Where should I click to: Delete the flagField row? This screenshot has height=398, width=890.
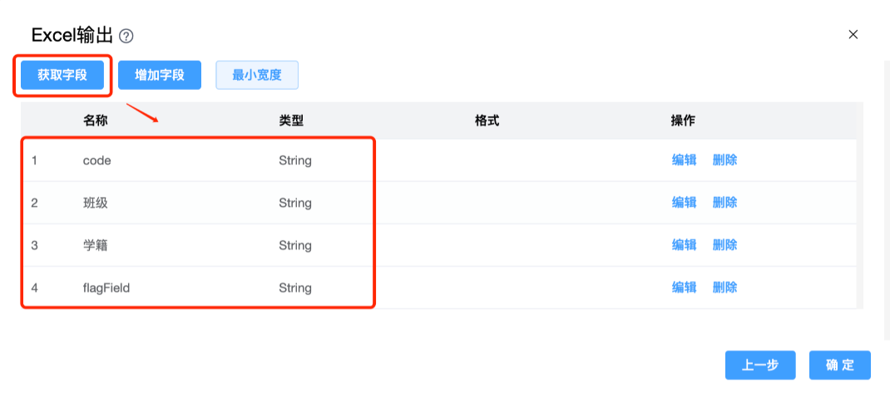724,287
